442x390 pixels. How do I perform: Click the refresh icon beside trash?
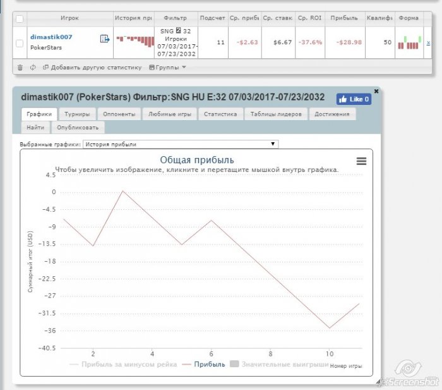[x=33, y=68]
